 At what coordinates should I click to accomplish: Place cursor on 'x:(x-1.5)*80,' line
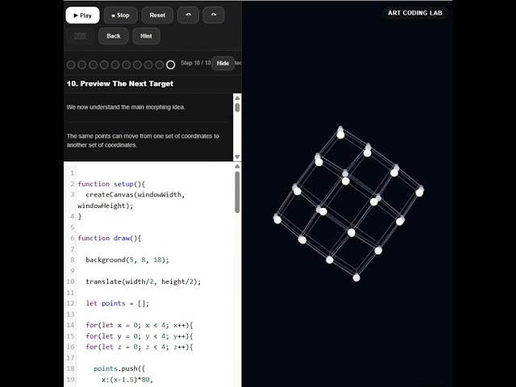[127, 380]
